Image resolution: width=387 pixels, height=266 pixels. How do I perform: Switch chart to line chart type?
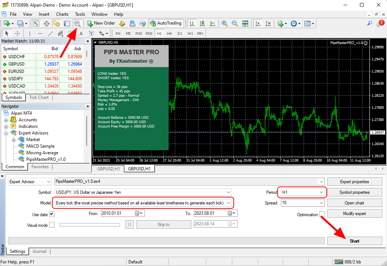213,23
